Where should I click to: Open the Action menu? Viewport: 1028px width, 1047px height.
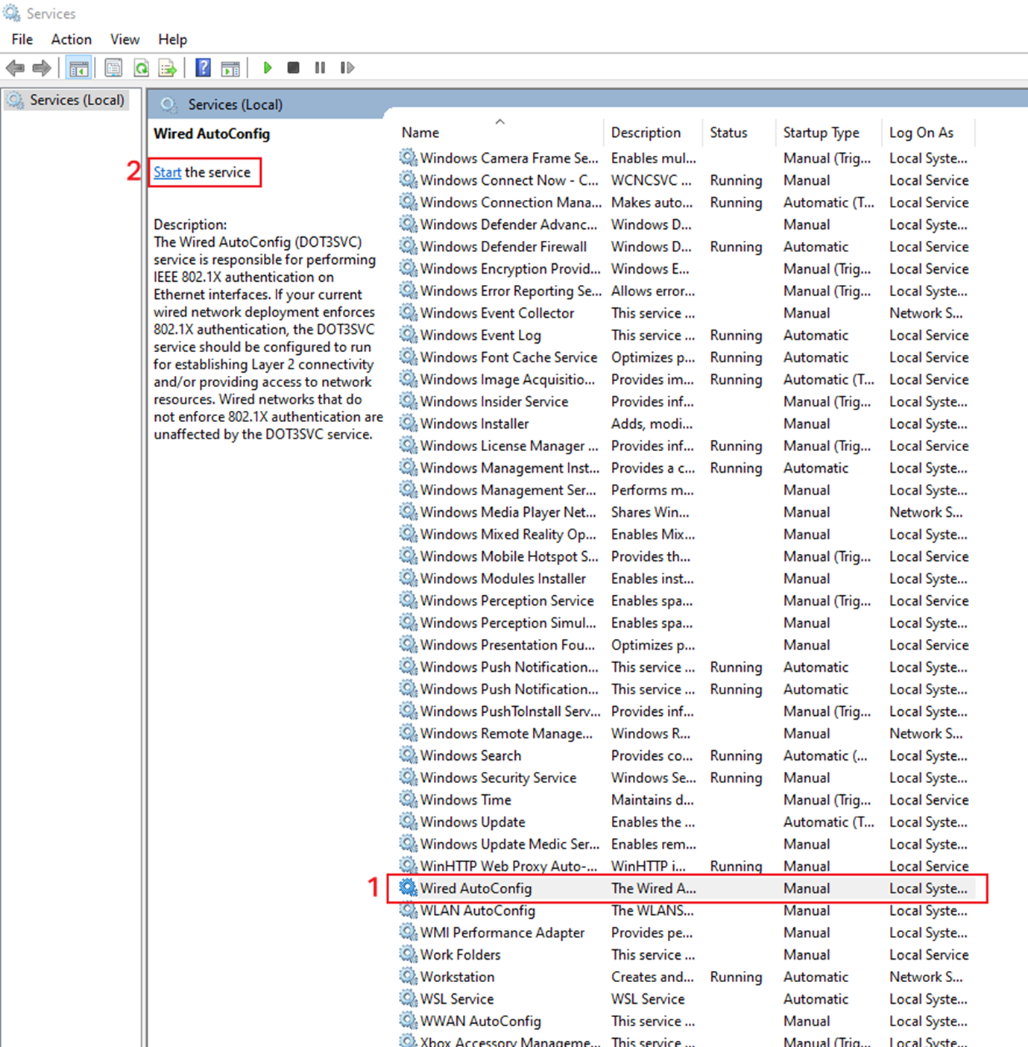71,39
